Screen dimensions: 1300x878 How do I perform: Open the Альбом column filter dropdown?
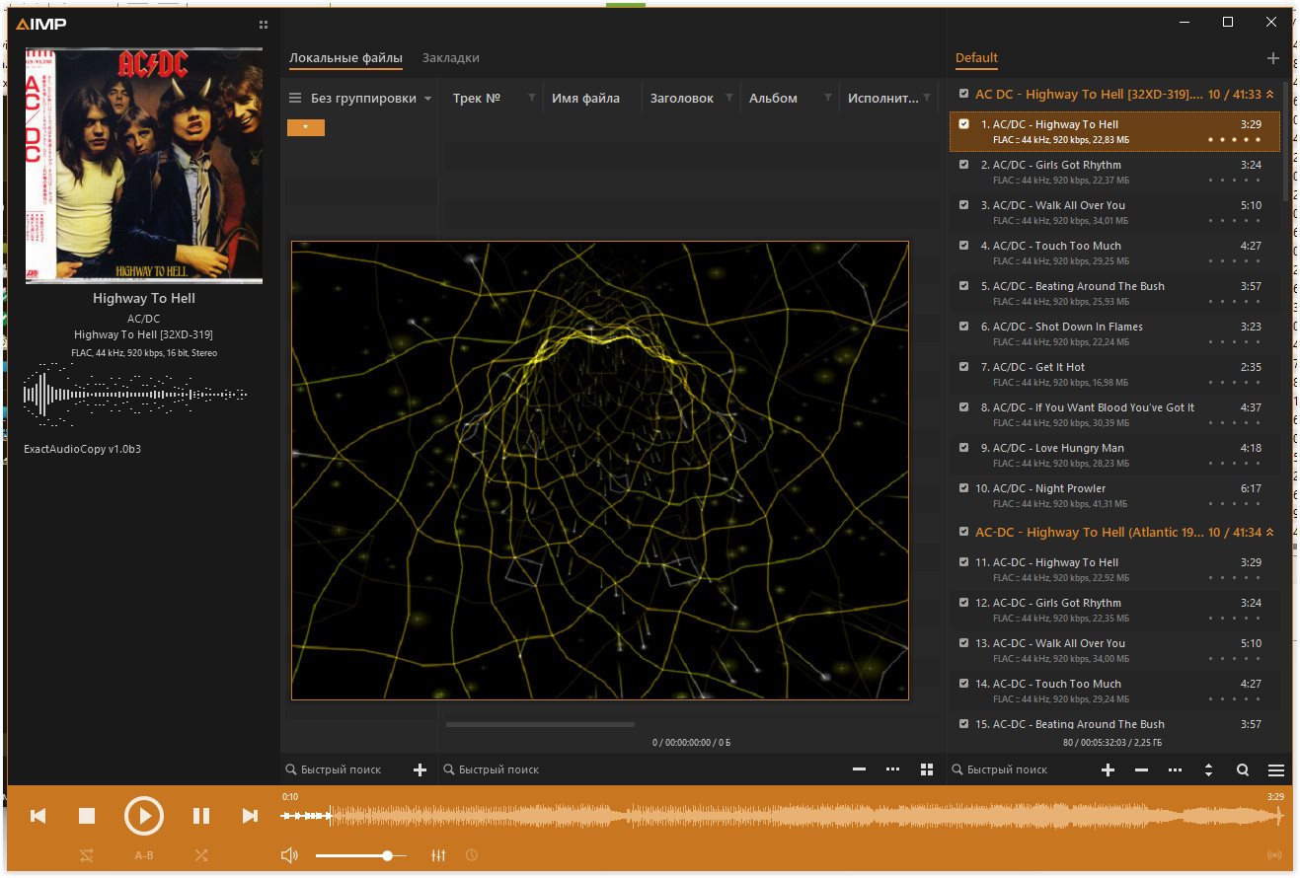pos(827,98)
